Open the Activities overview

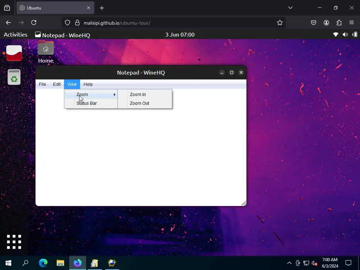point(15,35)
